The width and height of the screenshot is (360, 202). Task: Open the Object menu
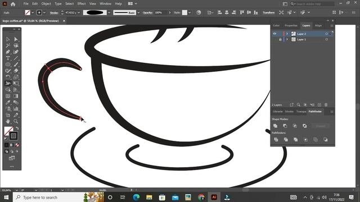[46, 4]
